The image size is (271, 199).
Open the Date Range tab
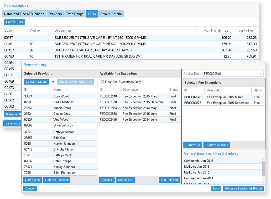click(x=75, y=14)
